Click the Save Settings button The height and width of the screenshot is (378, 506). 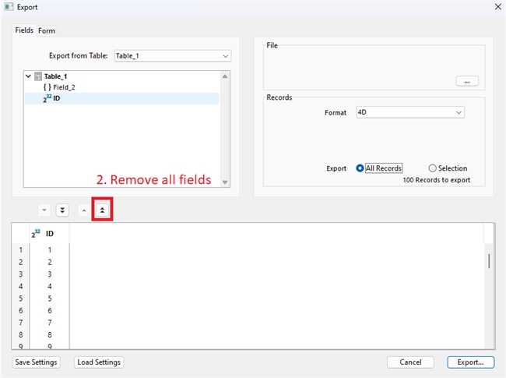coord(37,362)
